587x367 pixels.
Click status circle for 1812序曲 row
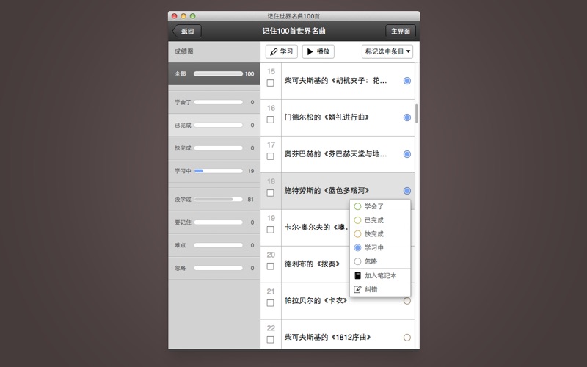coord(407,338)
